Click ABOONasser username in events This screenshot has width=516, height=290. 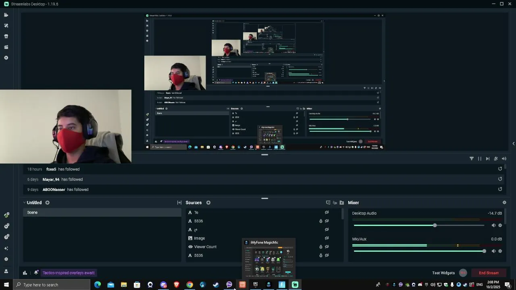(54, 189)
